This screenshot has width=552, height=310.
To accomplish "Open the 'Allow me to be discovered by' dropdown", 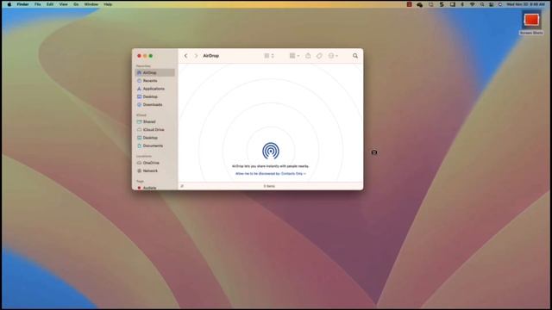I will tap(270, 174).
